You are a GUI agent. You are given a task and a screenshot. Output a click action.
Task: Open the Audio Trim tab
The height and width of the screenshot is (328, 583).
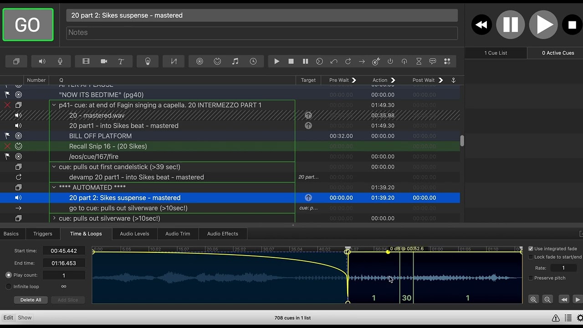click(x=178, y=234)
